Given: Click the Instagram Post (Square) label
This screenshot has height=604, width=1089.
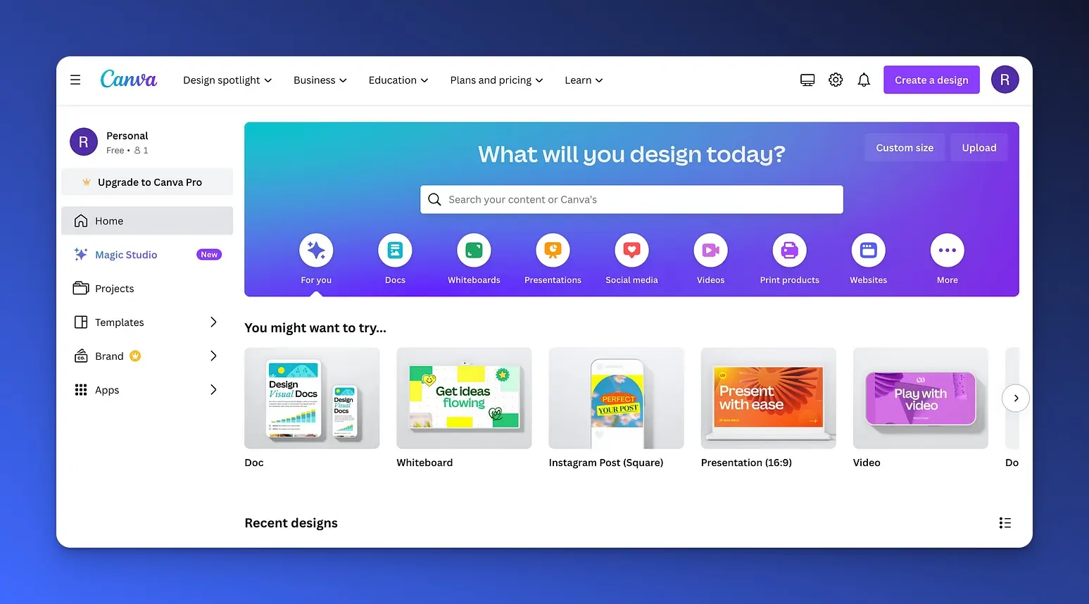Looking at the screenshot, I should 606,463.
